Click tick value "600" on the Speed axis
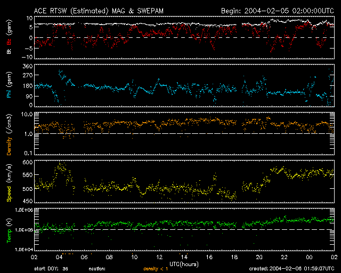341x273 pixels. pyautogui.click(x=27, y=162)
